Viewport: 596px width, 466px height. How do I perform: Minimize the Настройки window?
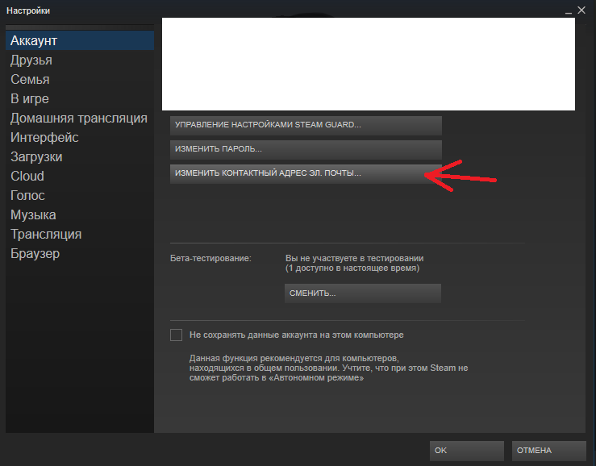pos(569,11)
